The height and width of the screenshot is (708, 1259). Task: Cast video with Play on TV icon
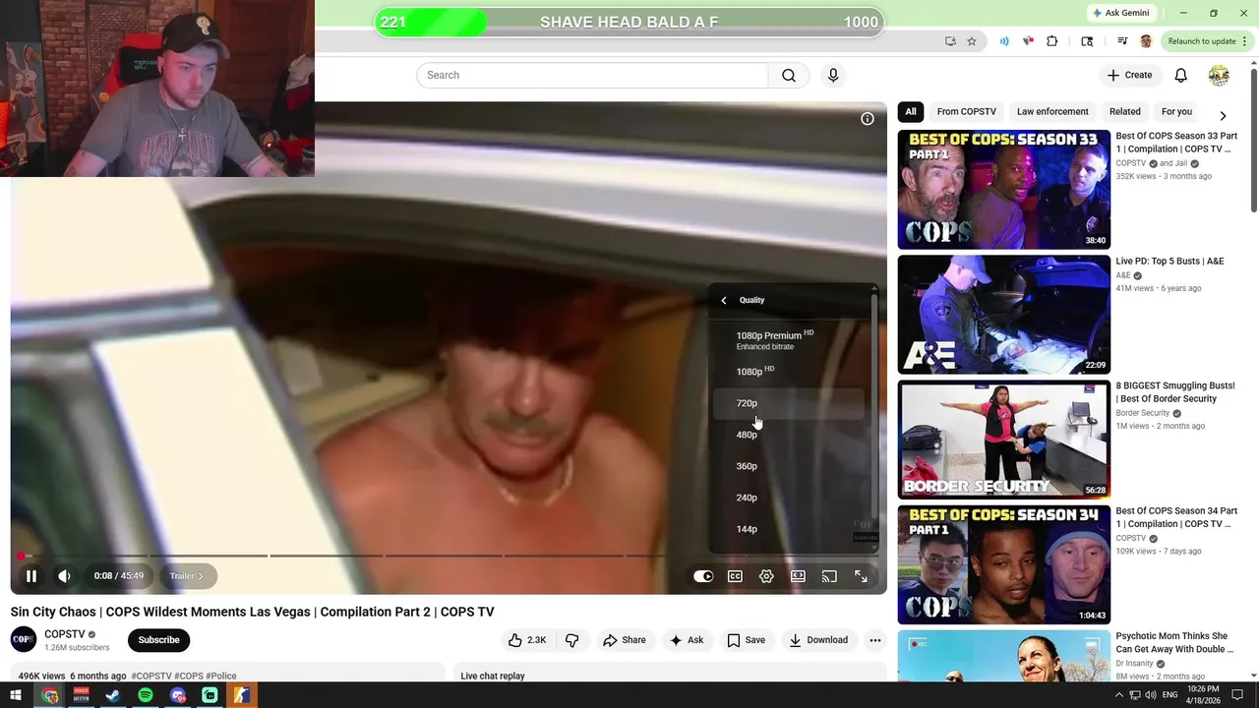coord(829,576)
